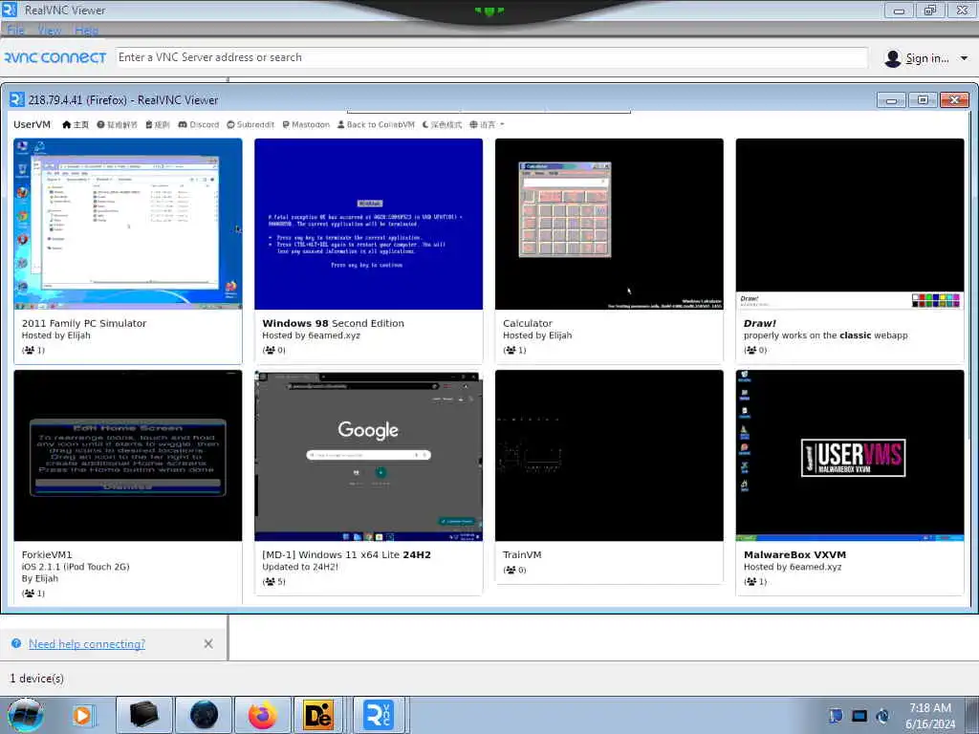Open MalwareBox VXVM thumbnail
Screen dimensions: 979x734
(x=850, y=456)
